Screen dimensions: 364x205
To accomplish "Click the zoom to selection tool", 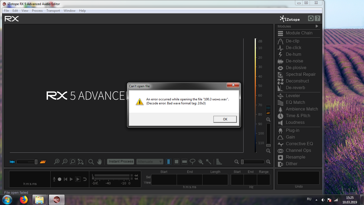I will coord(72,162).
